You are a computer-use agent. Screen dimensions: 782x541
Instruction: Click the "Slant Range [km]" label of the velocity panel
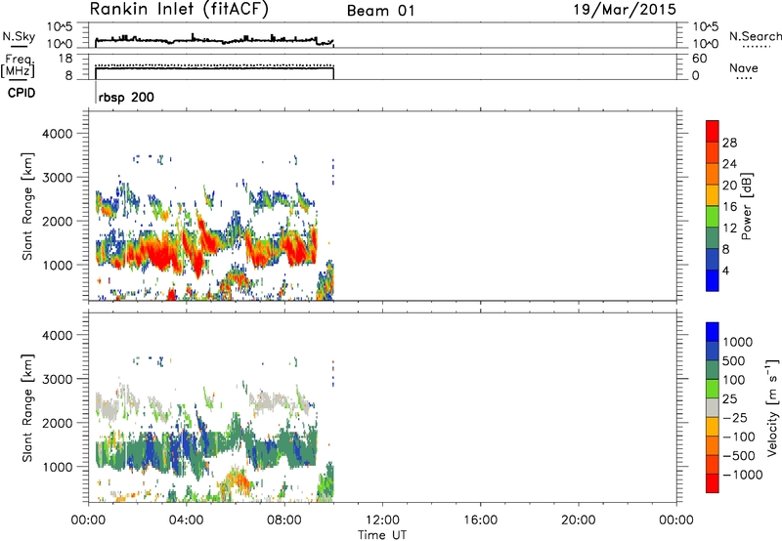(28, 408)
